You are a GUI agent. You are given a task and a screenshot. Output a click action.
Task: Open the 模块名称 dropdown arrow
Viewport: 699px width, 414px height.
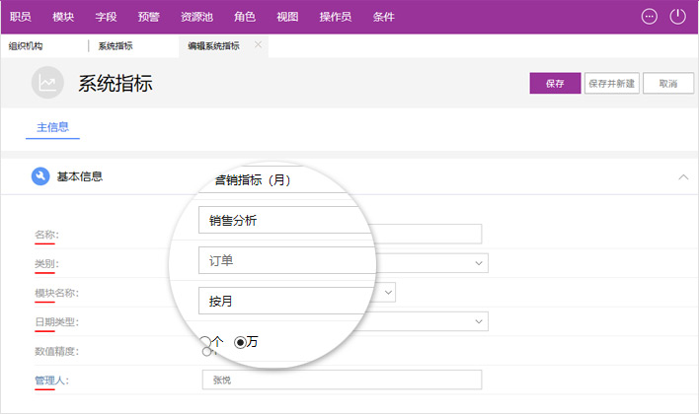(388, 292)
